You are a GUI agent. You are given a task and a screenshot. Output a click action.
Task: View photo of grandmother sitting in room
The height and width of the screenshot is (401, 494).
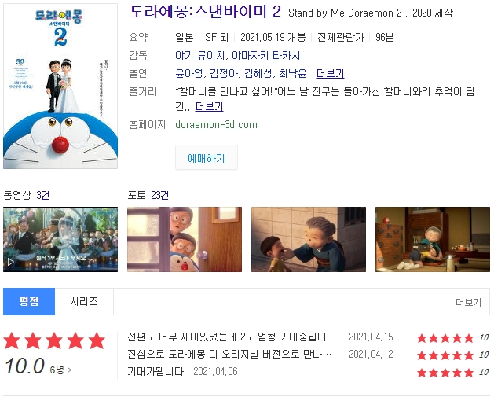coord(433,239)
